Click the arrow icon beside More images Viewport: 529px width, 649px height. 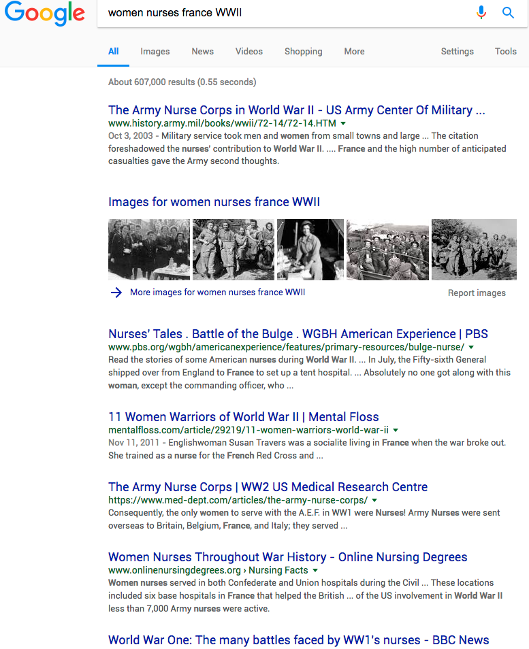(x=116, y=293)
